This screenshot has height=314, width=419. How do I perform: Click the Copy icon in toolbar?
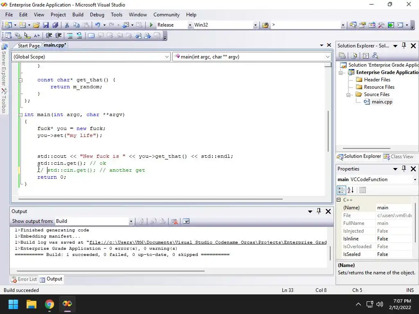[76, 25]
